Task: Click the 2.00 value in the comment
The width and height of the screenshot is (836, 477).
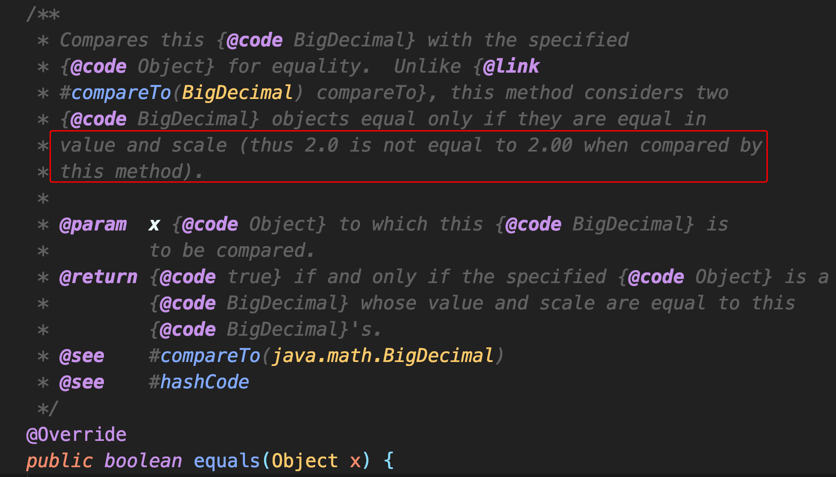Action: (550, 145)
